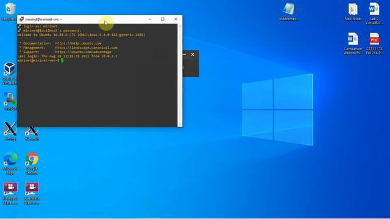Viewport: 390px width, 219px height.
Task: Click the https://landscape.canonical.com text in terminal
Action: 87,47
